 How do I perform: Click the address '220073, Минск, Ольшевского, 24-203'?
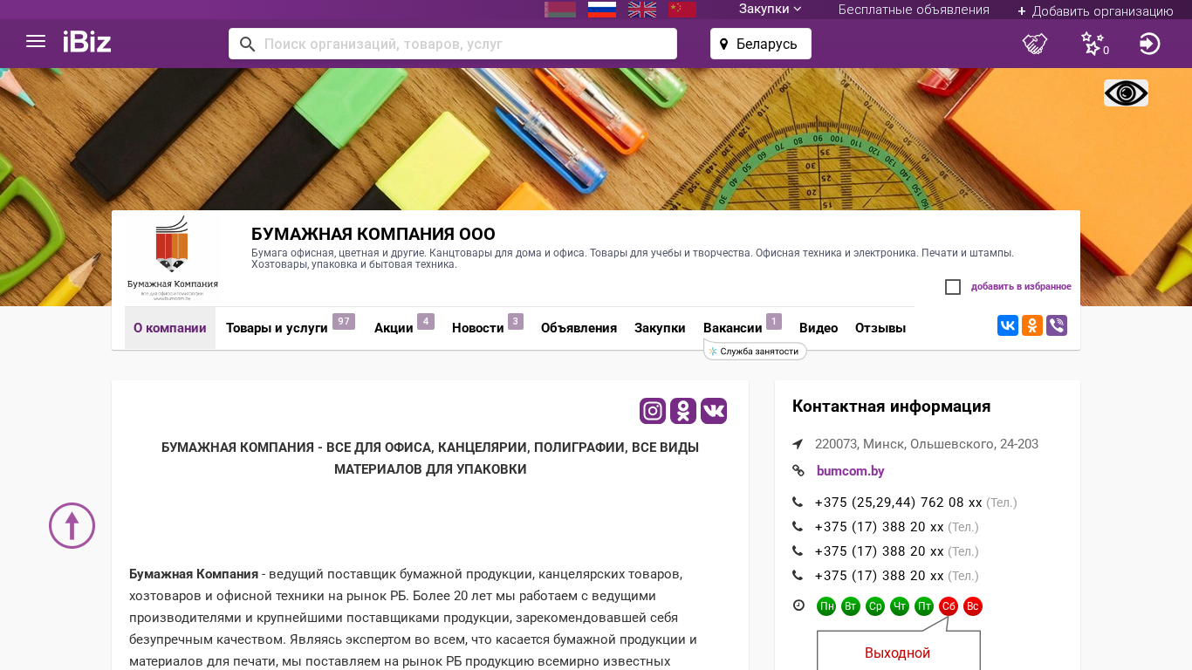[x=927, y=444]
